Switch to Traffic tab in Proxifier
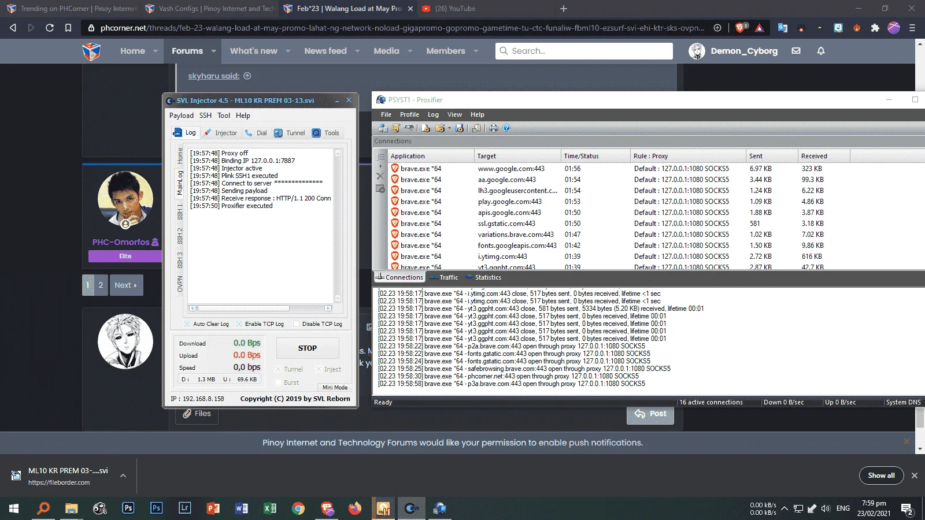The image size is (925, 520). tap(444, 277)
